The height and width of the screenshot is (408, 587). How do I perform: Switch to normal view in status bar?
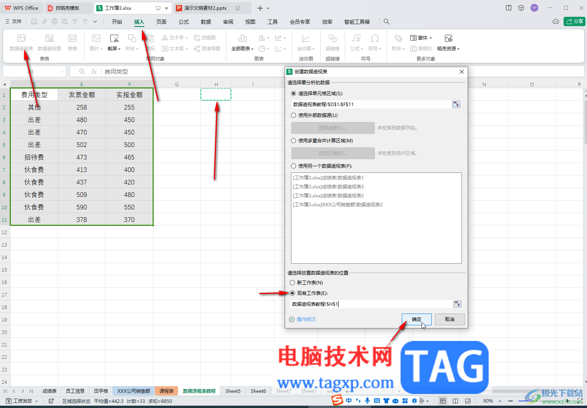(443, 401)
